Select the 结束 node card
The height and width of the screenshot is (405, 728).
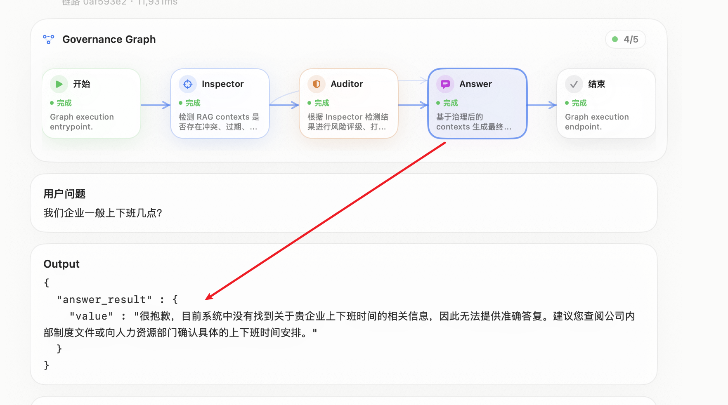606,104
